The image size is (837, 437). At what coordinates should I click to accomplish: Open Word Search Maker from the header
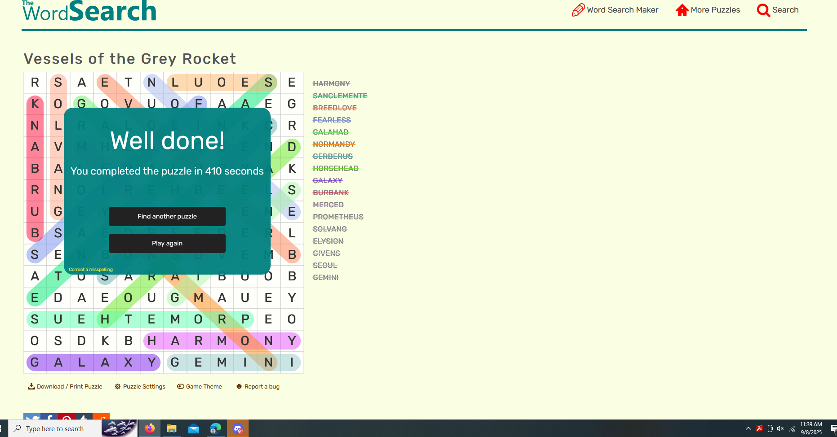click(x=614, y=10)
